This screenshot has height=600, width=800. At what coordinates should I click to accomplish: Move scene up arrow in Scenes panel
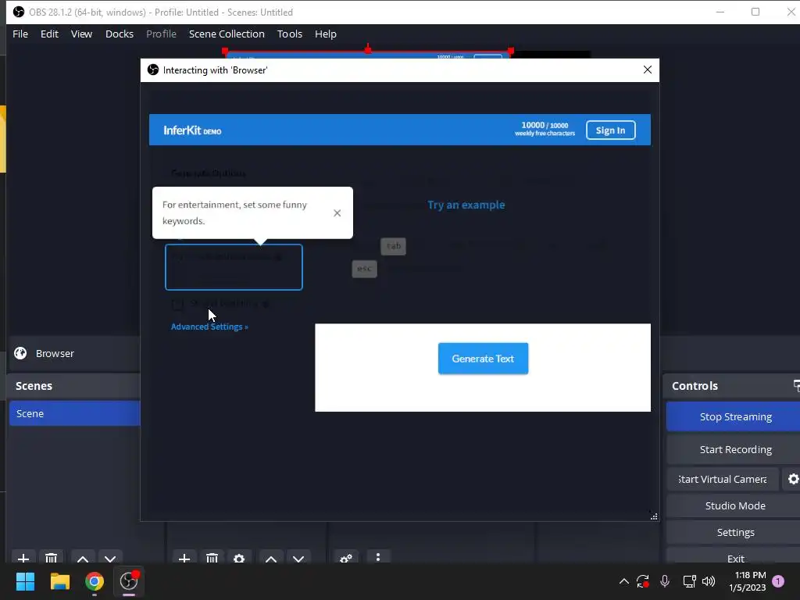83,558
